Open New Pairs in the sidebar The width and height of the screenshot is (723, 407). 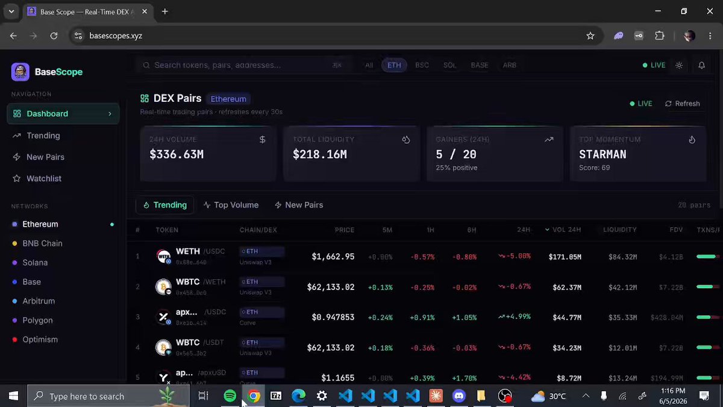pos(63,157)
